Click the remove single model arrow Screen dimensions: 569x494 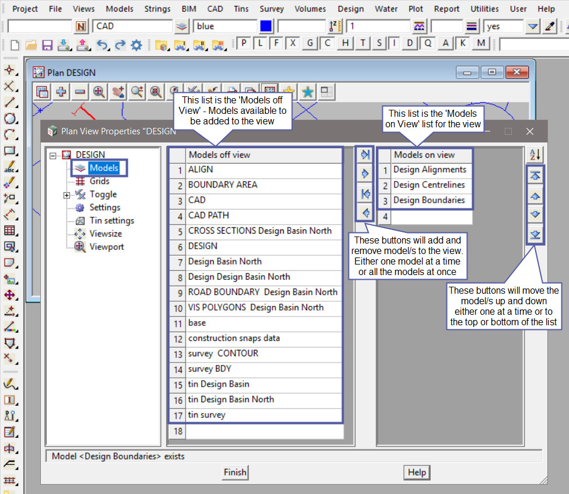coord(366,213)
